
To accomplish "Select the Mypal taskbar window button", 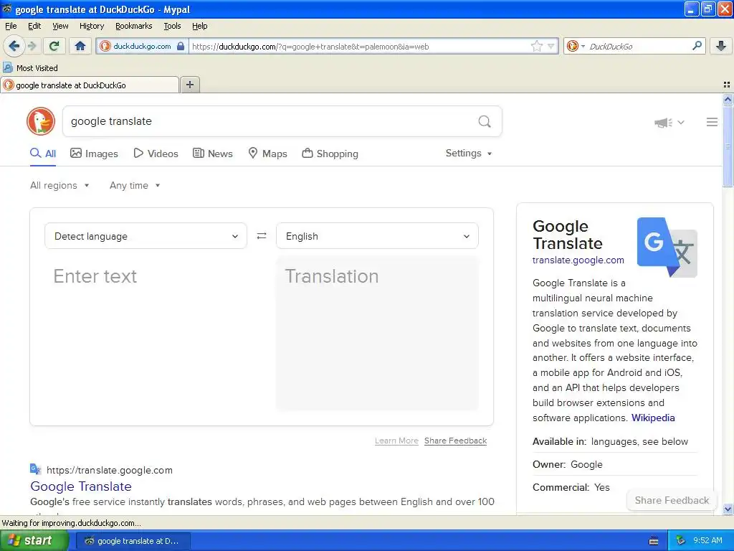I will coord(133,541).
